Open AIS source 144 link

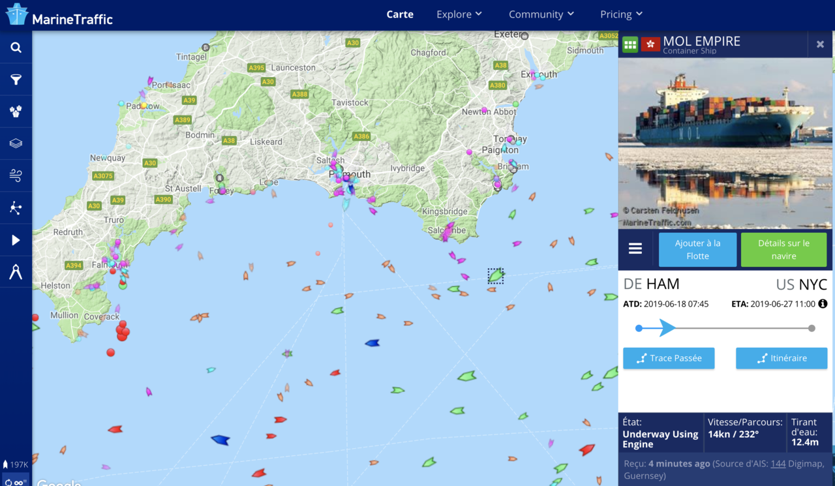[778, 464]
